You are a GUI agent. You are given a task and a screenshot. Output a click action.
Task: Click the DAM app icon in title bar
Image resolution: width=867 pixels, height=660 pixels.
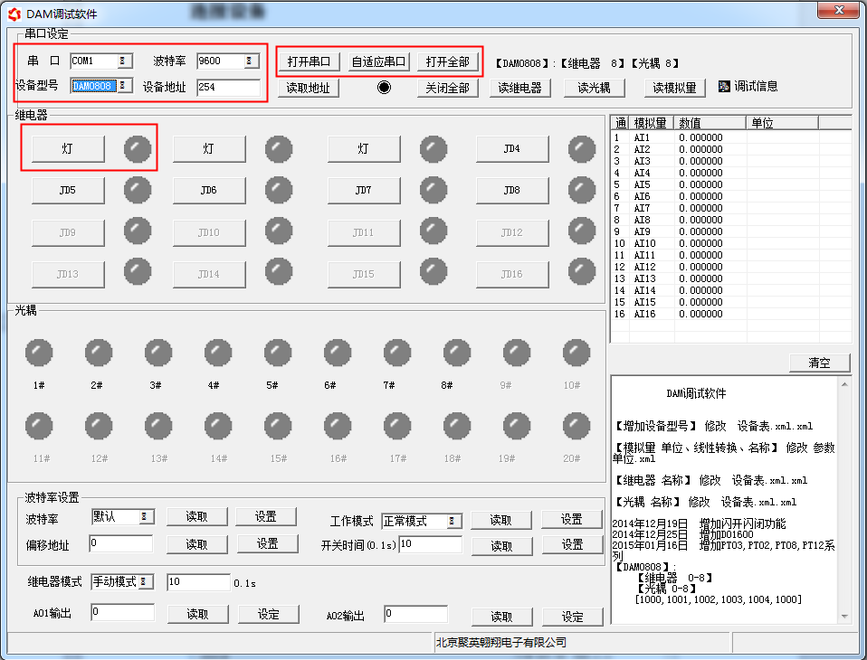14,14
